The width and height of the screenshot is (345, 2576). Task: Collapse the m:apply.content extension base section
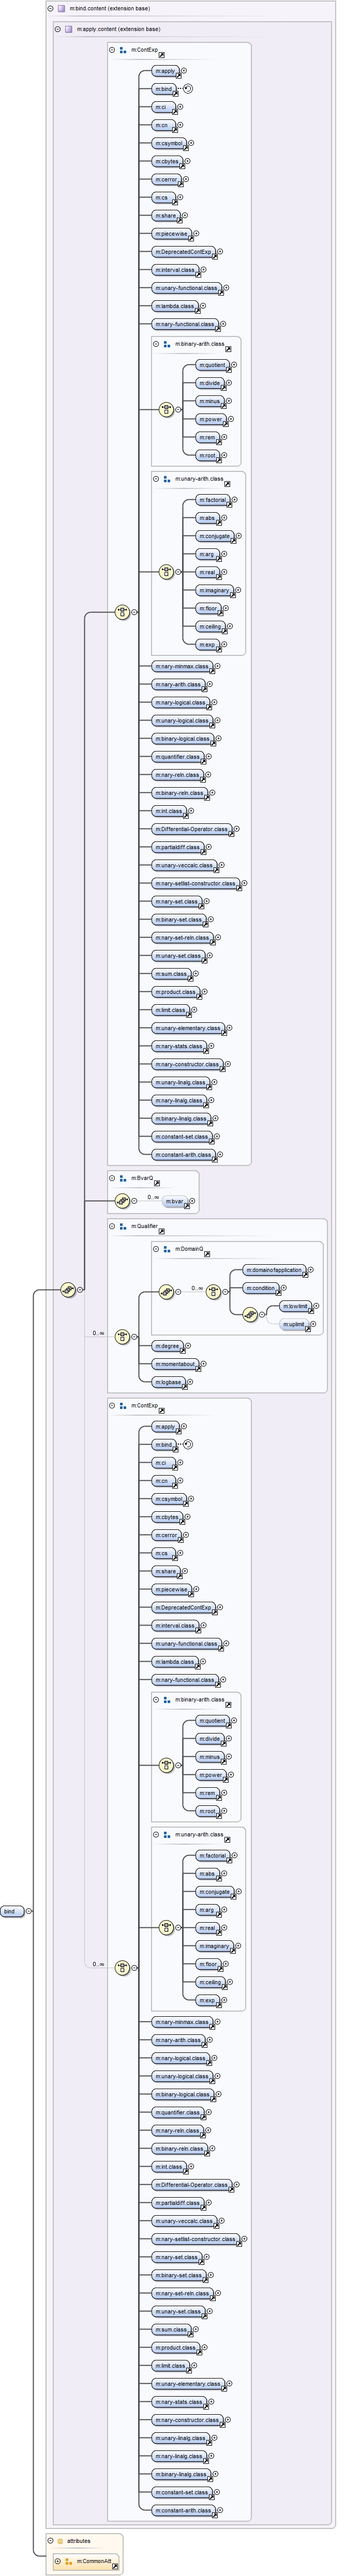click(57, 30)
